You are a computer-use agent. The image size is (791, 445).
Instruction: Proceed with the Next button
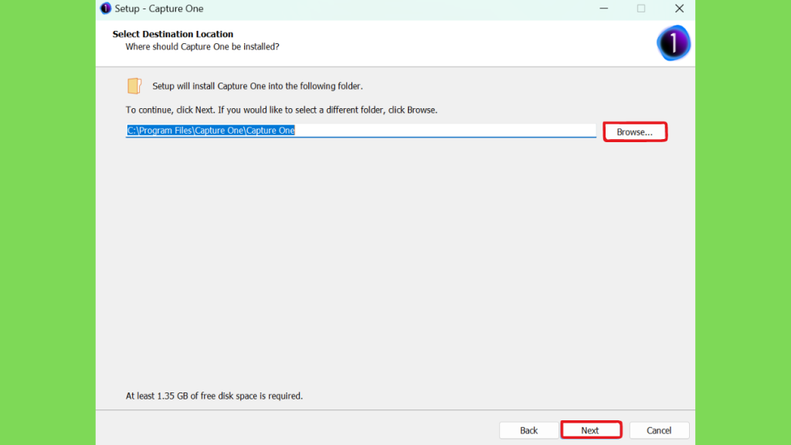[x=590, y=430]
